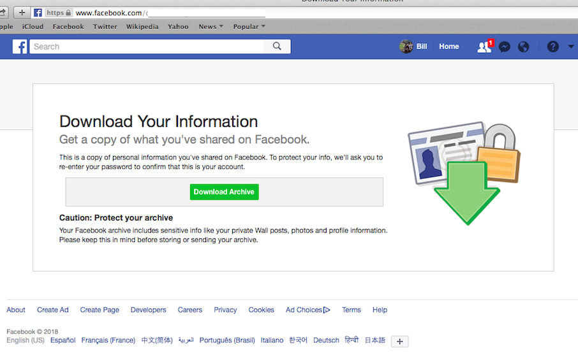Screen dimensions: 578x355
Task: Click the Ad Choices triangle icon
Action: coord(327,310)
